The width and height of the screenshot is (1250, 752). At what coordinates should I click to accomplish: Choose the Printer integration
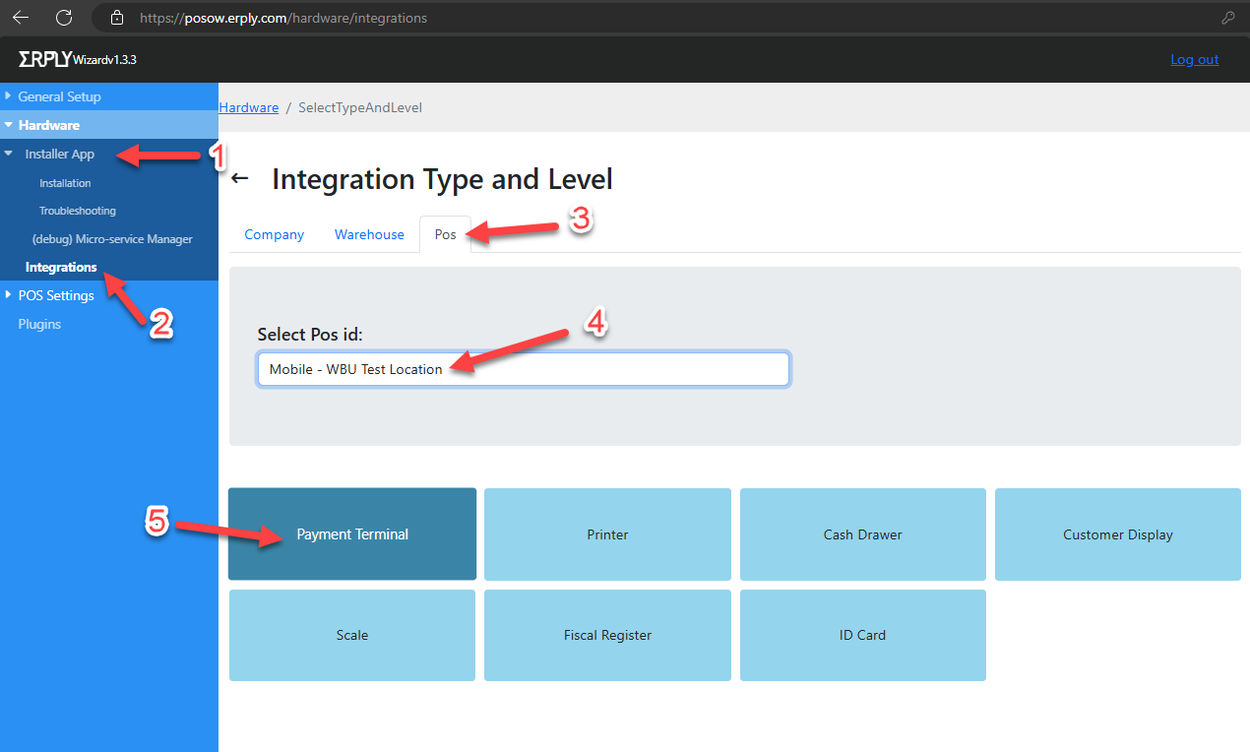[607, 534]
